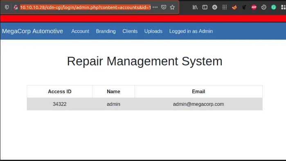Open the orange fox extension icon
This screenshot has width=286, height=161.
pos(234,7)
